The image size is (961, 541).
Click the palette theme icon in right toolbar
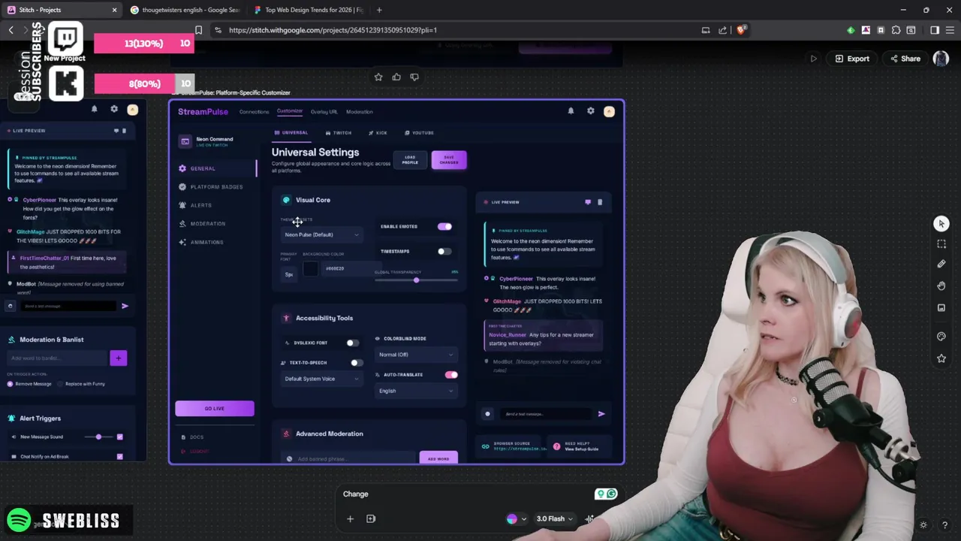tap(941, 337)
